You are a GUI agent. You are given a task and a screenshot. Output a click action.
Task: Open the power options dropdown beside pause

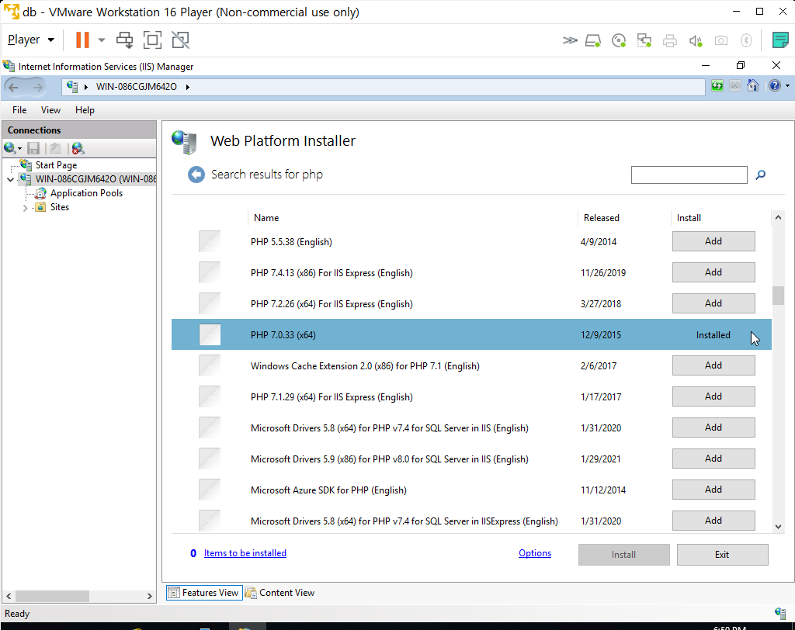pyautogui.click(x=102, y=40)
